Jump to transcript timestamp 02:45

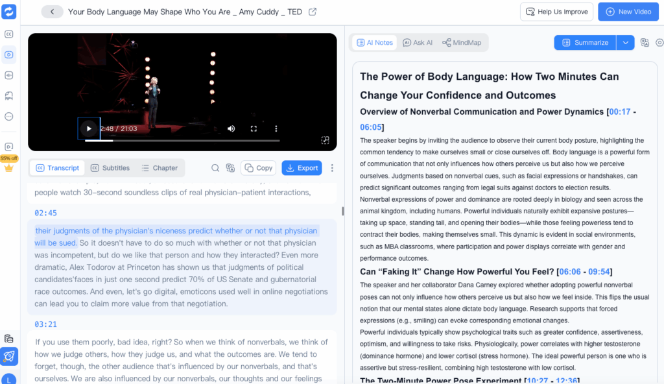(46, 213)
